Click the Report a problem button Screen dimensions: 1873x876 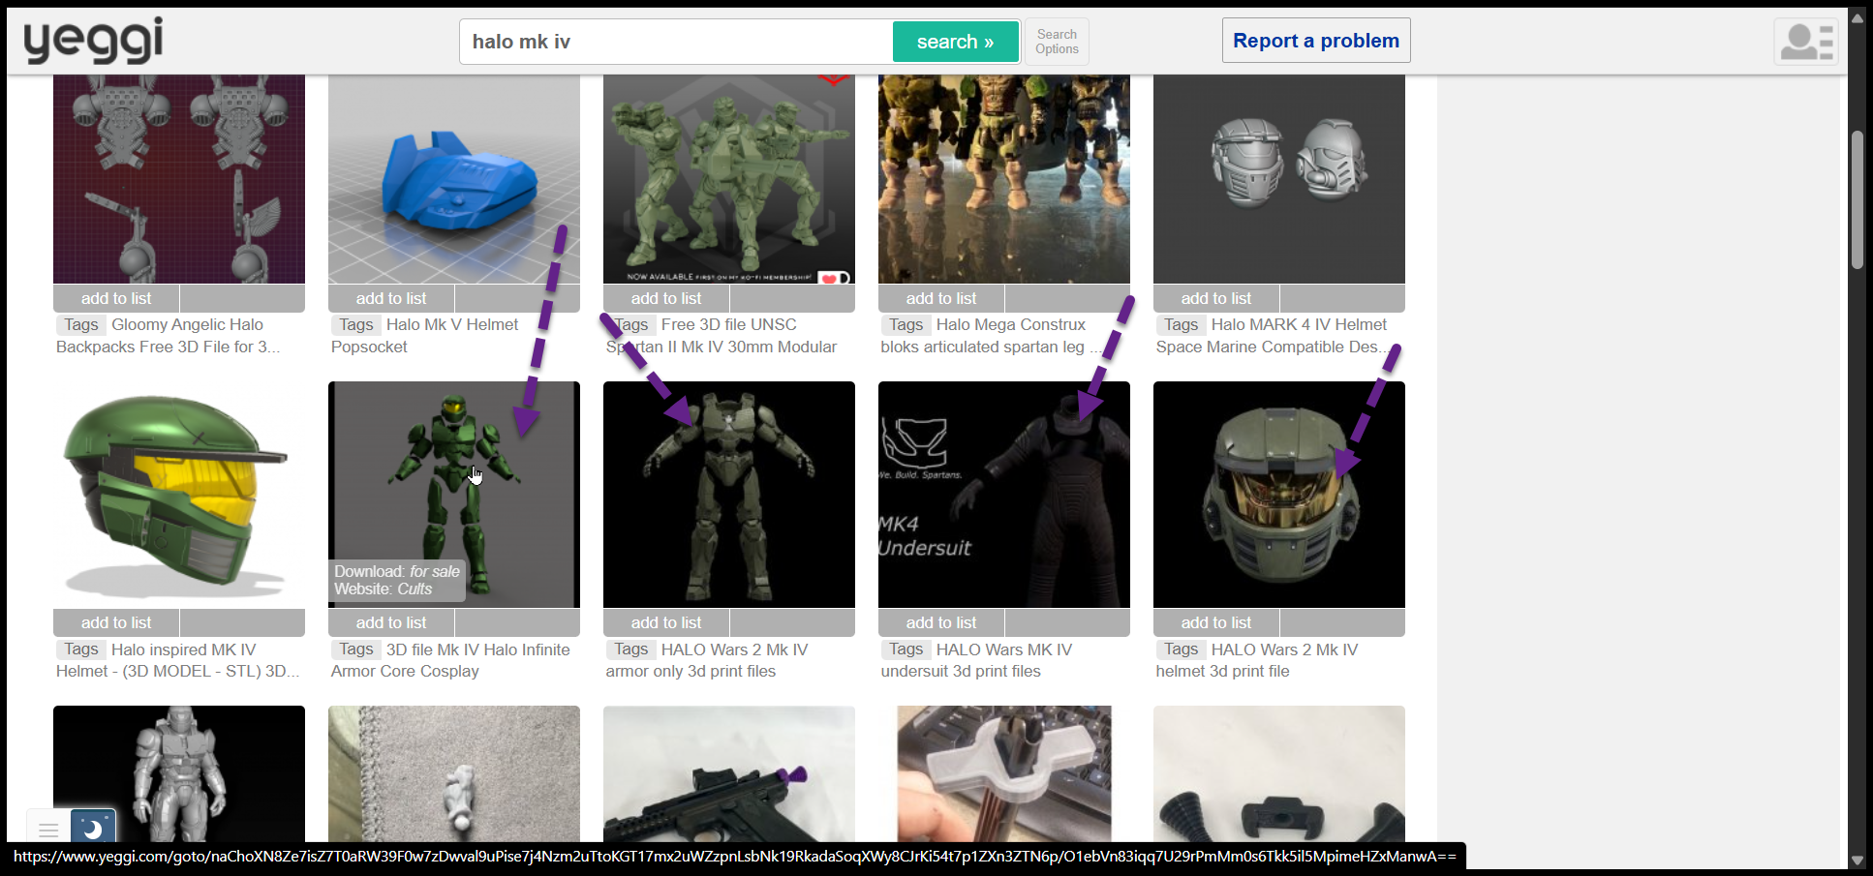[x=1316, y=41]
